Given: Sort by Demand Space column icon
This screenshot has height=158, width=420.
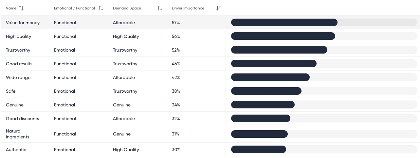Looking at the screenshot, I should tap(160, 8).
